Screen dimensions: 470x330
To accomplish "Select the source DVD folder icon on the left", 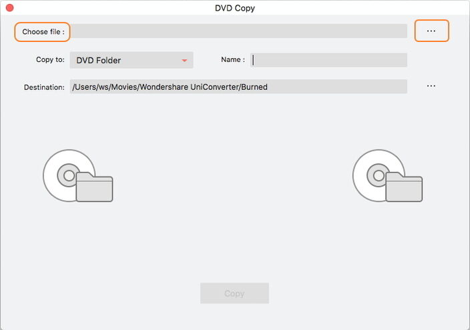I will [x=77, y=176].
